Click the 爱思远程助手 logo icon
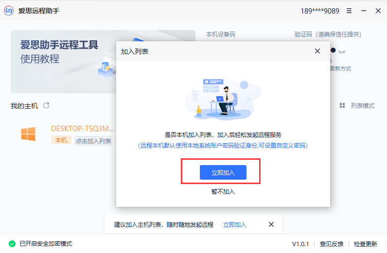 [9, 11]
